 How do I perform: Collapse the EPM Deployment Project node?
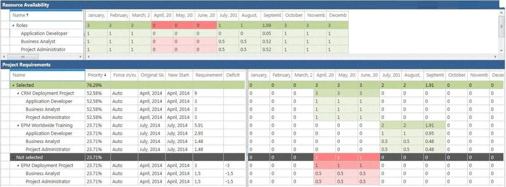[18, 166]
